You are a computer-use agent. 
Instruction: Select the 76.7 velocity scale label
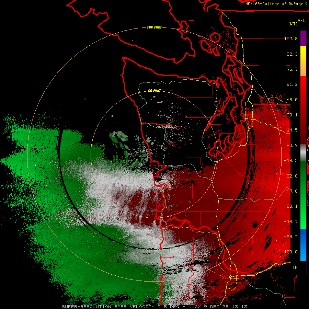pos(292,69)
